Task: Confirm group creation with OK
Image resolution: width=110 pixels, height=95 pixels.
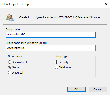Action: click(x=76, y=89)
